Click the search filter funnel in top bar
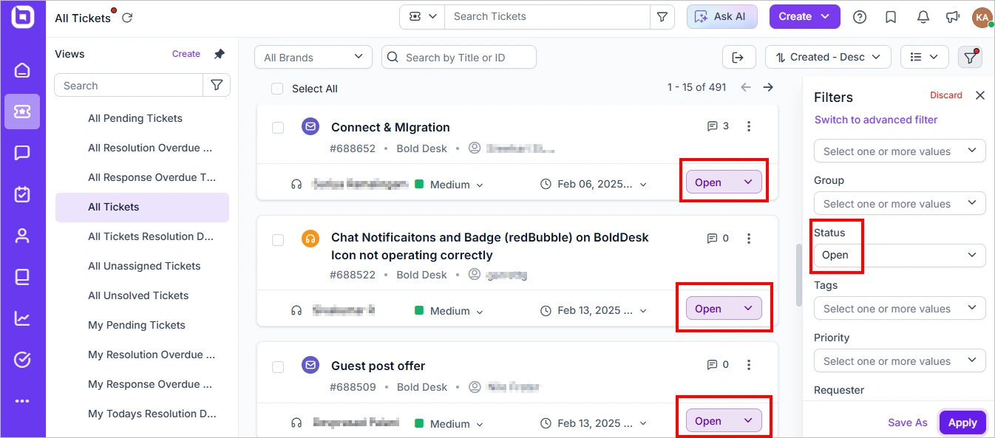Image resolution: width=995 pixels, height=438 pixels. click(662, 16)
